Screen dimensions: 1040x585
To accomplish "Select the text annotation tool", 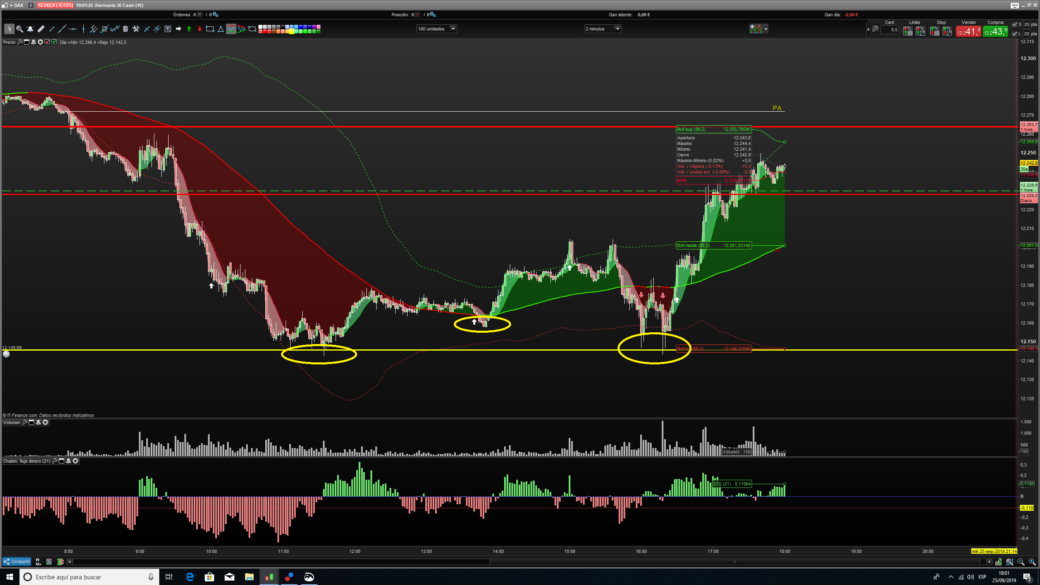I will [168, 29].
